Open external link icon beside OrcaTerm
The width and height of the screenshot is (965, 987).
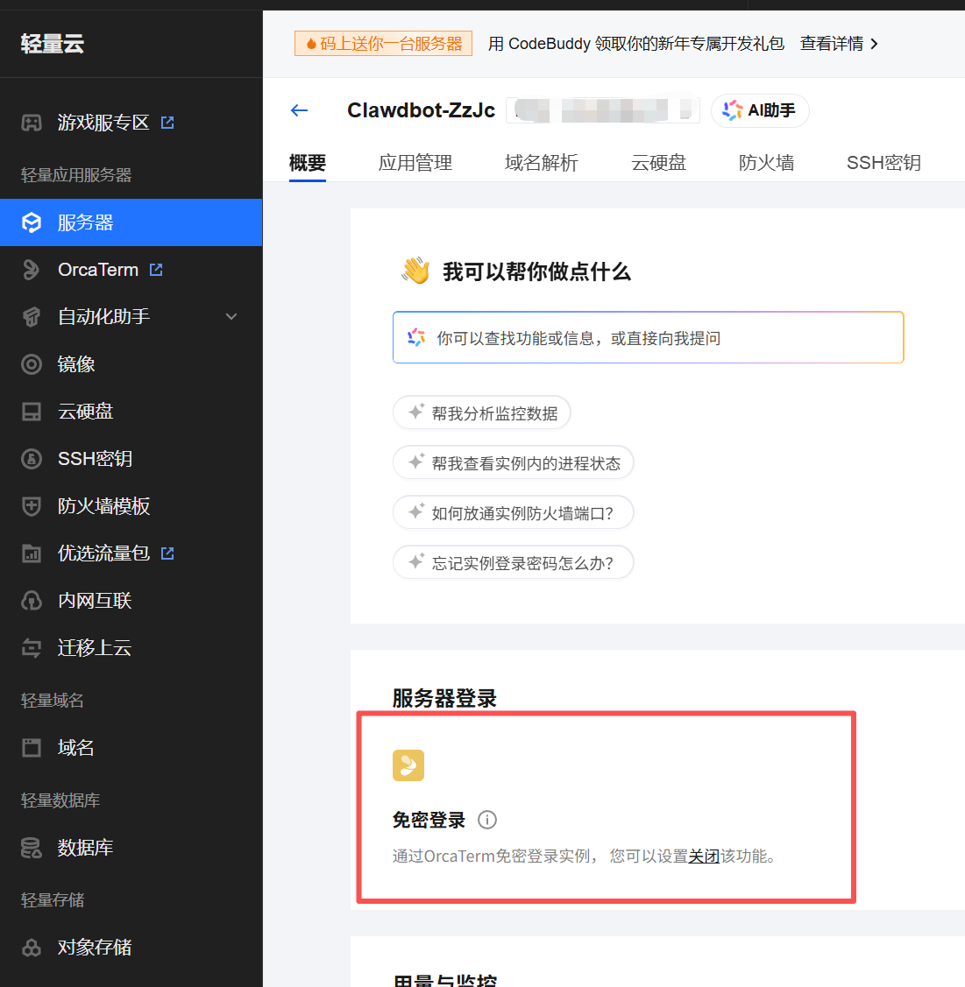pyautogui.click(x=156, y=270)
